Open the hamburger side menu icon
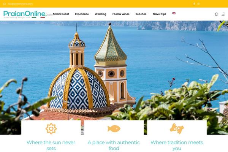The height and width of the screenshot is (152, 228). (223, 14)
